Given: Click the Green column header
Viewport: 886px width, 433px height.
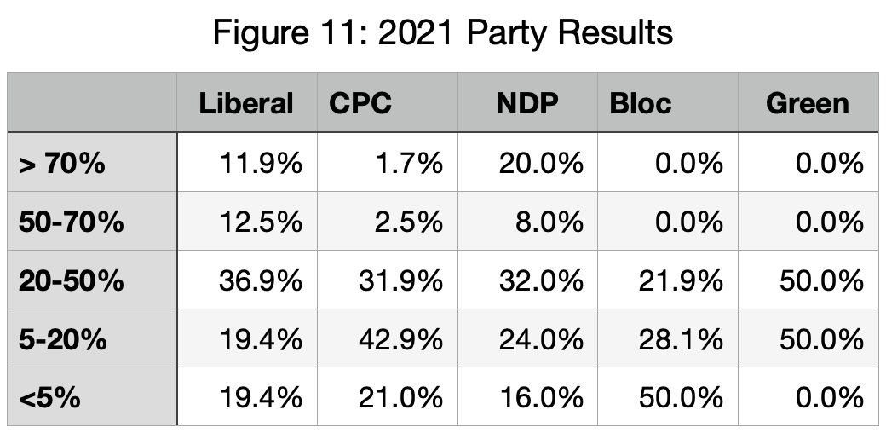Looking at the screenshot, I should (x=807, y=103).
